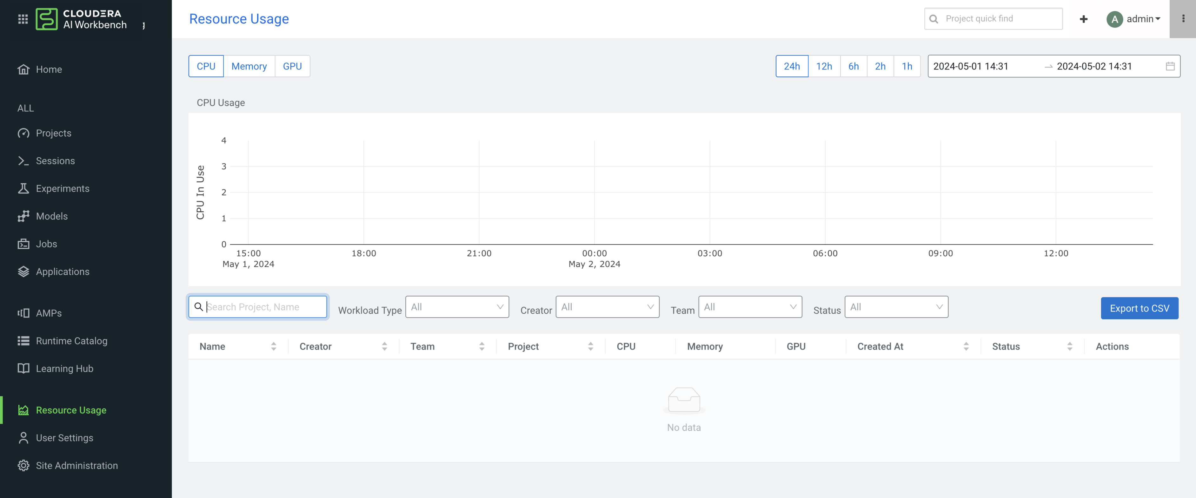Switch to the Memory tab

coord(249,66)
